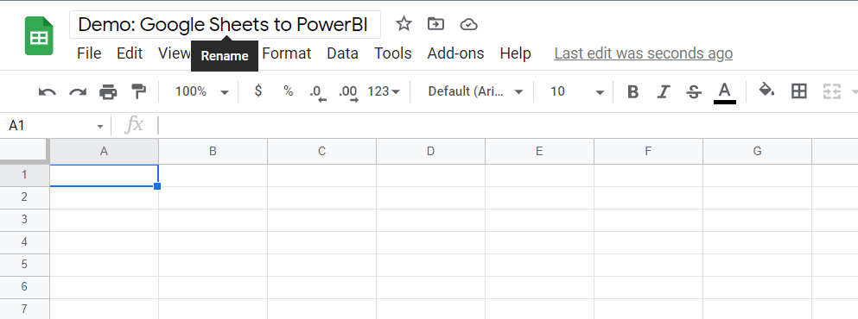This screenshot has height=319, width=858.
Task: Expand the name box dropdown arrow
Action: click(100, 126)
